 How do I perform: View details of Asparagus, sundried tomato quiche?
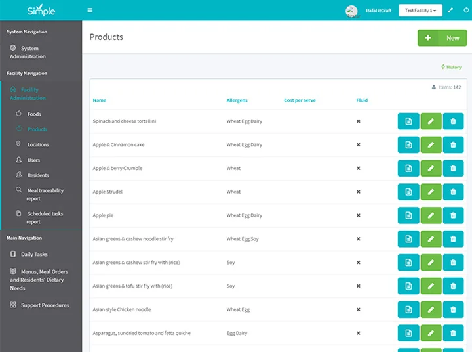(408, 334)
